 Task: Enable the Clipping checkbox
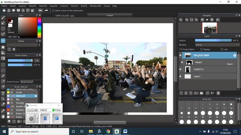pos(201,49)
